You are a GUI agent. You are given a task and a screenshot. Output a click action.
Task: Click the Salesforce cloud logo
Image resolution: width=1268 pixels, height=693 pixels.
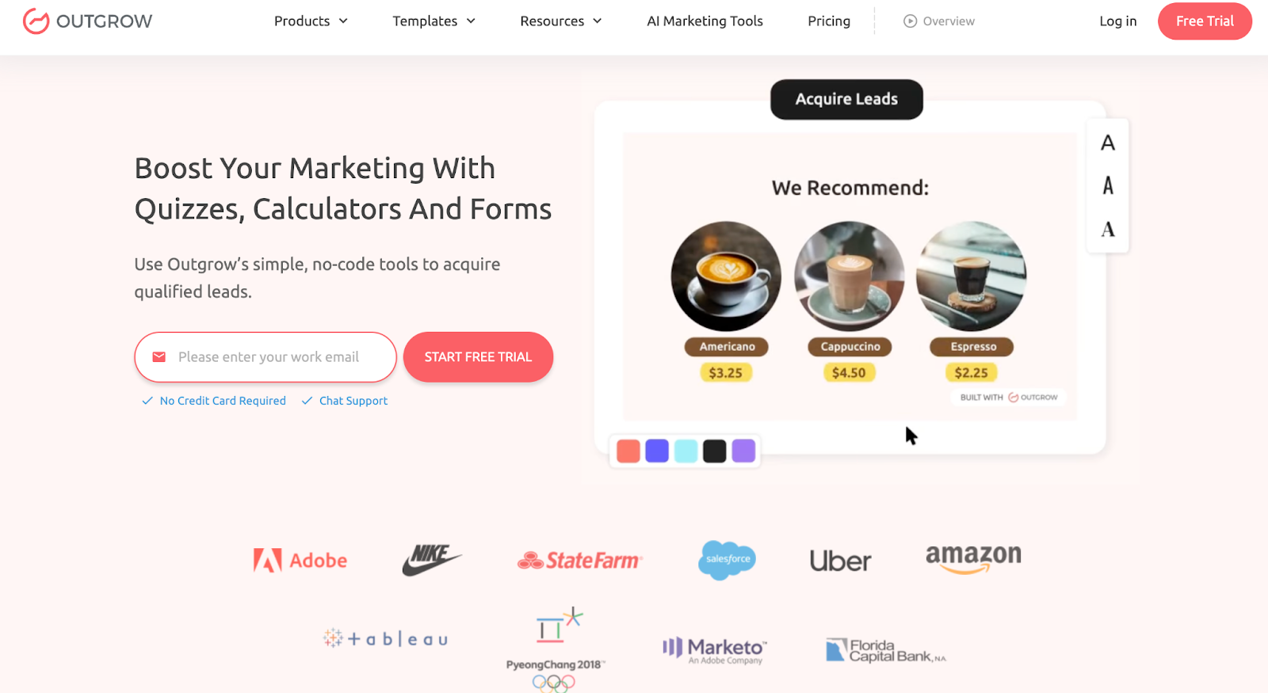tap(728, 560)
